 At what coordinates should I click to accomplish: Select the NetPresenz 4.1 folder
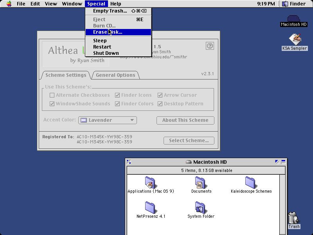[151, 210]
